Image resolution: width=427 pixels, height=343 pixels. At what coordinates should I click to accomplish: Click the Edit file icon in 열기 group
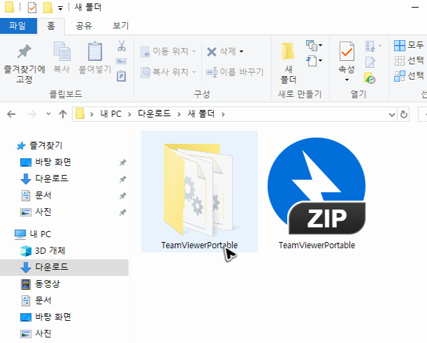370,62
